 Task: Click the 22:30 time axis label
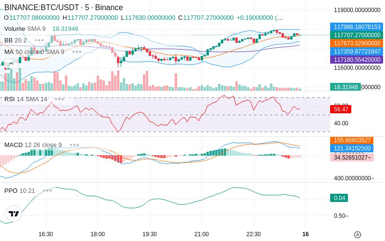[x=254, y=234]
